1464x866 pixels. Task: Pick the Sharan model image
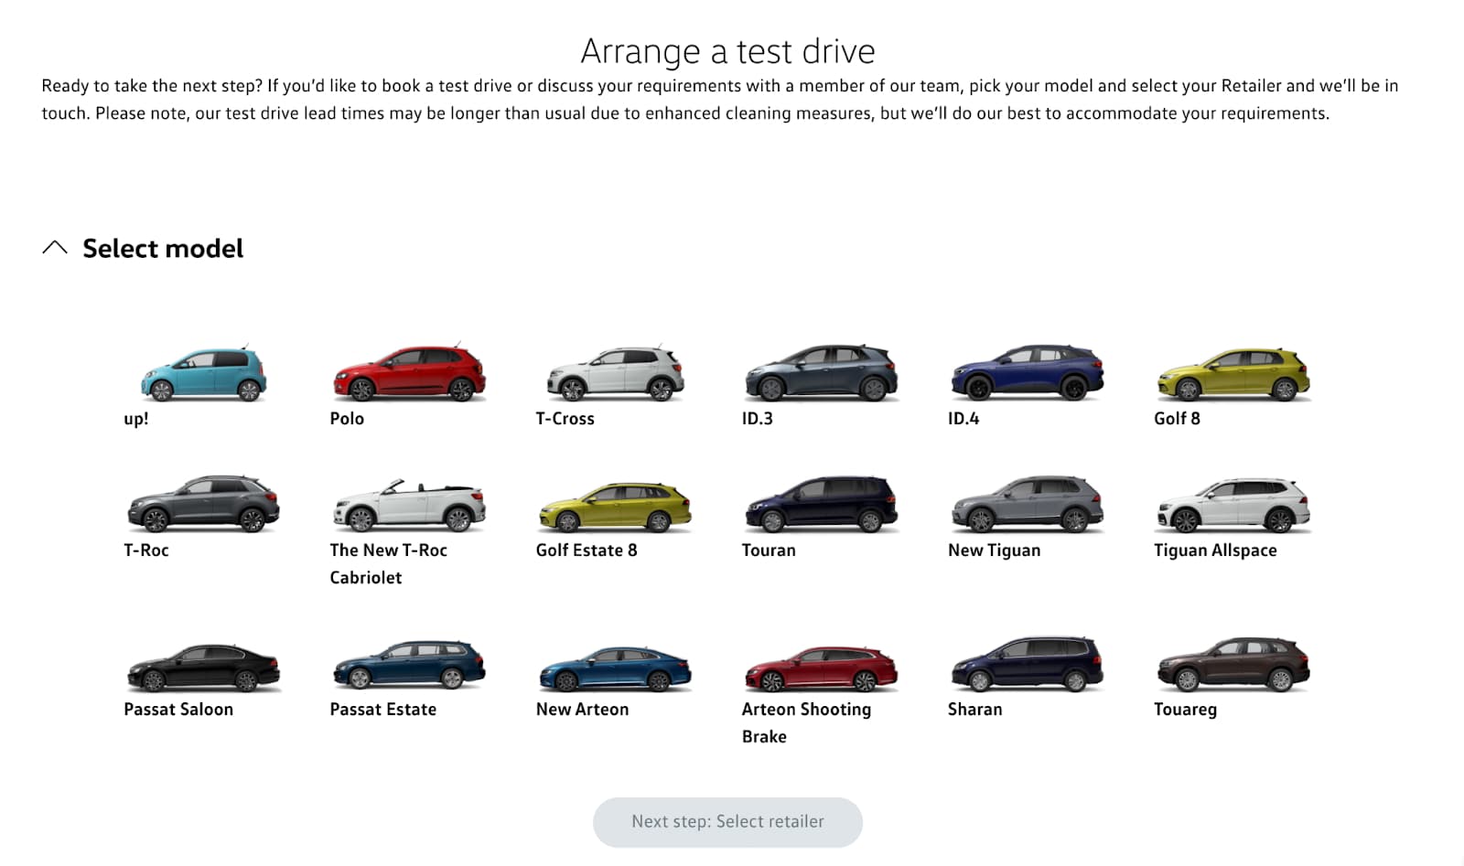1027,664
